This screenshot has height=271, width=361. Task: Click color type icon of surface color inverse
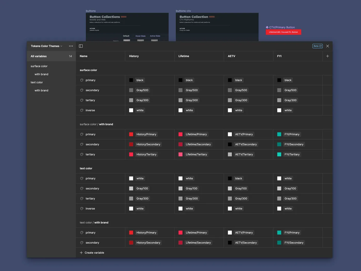point(82,110)
